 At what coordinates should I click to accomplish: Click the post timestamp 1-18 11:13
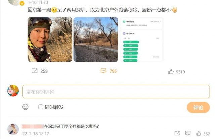(38, 2)
